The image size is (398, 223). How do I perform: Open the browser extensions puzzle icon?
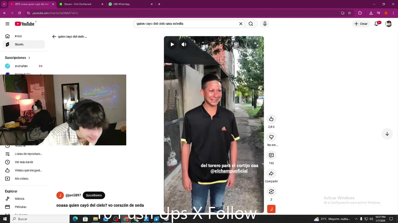coord(360,13)
